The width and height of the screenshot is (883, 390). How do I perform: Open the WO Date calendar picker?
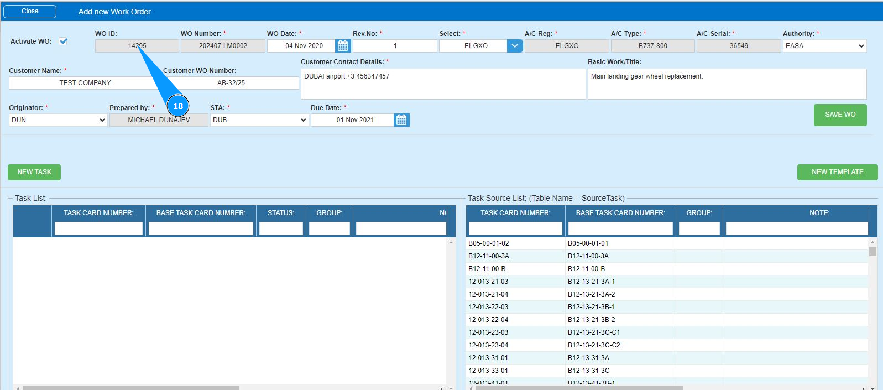pyautogui.click(x=343, y=46)
